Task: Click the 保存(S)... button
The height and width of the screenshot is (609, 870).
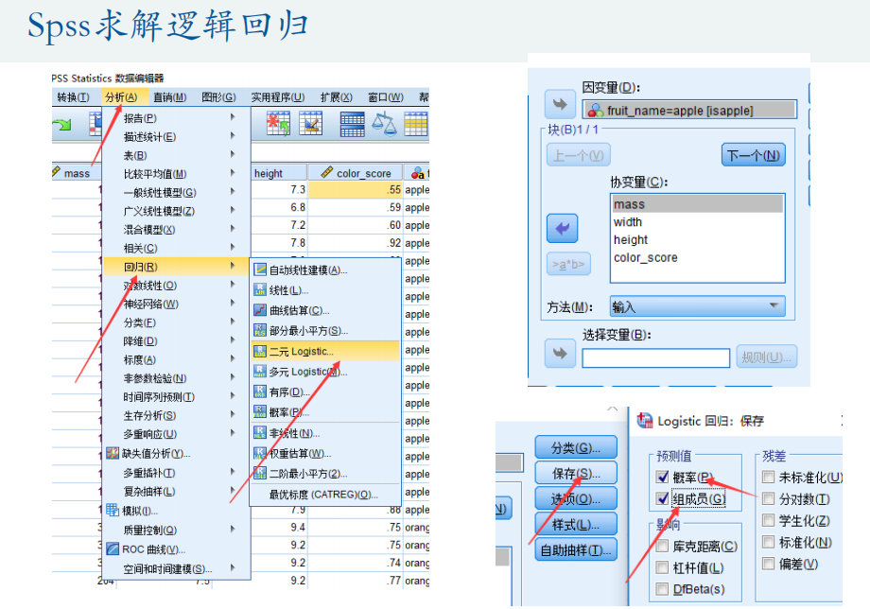Action: (x=576, y=473)
